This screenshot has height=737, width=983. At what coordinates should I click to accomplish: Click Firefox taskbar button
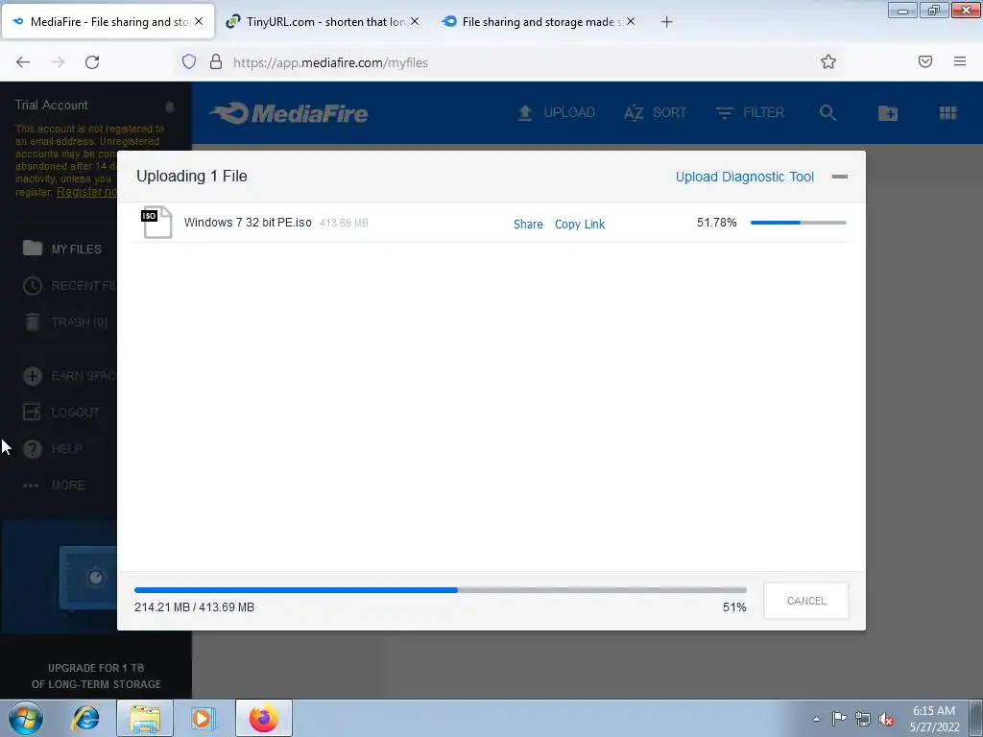(x=264, y=718)
